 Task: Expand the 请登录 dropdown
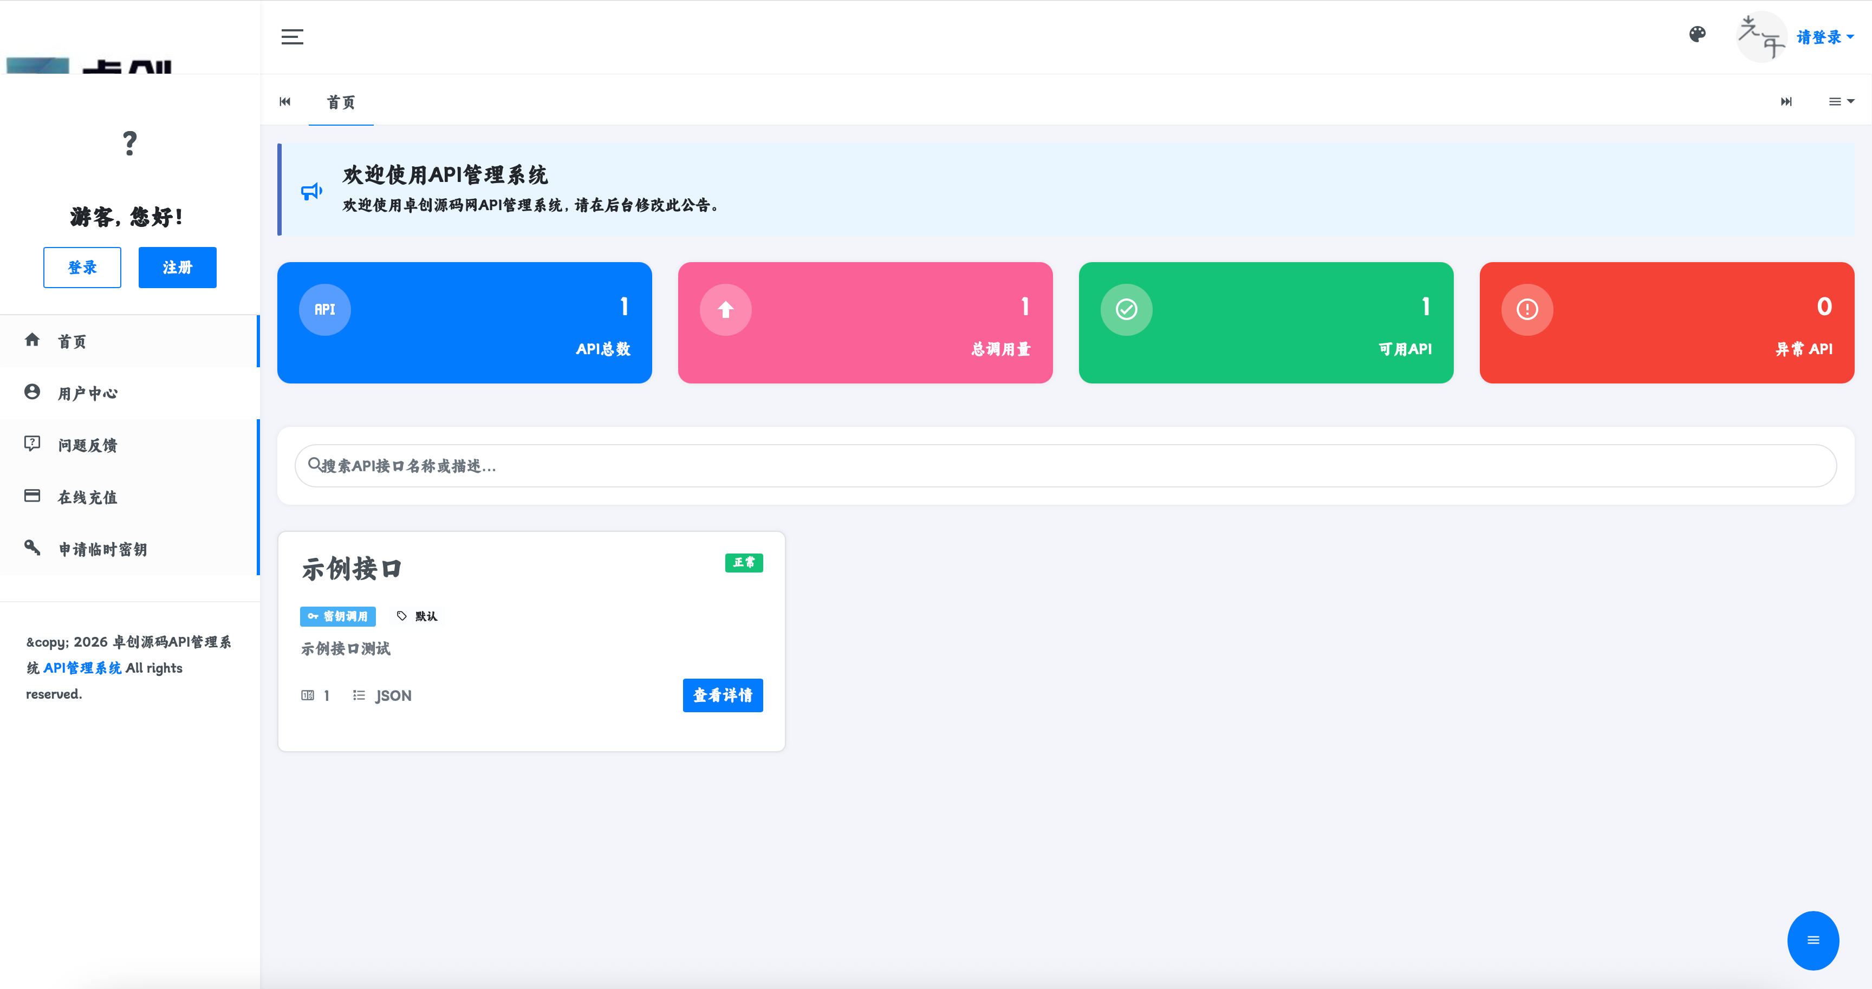[x=1825, y=37]
